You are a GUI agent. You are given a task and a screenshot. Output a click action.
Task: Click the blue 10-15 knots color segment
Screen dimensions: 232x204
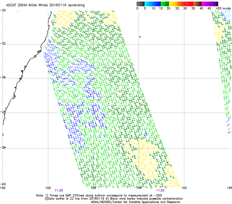click(x=157, y=4)
